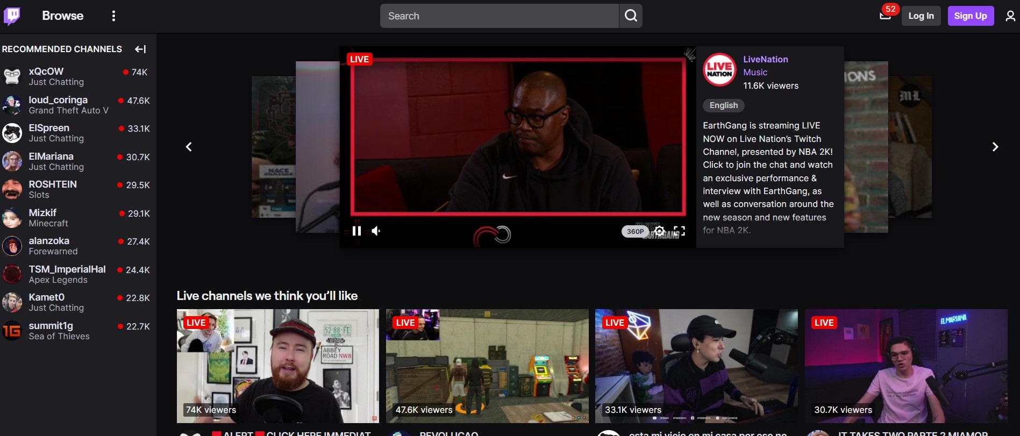Screen dimensions: 1020x436
Task: Open the Browse page
Action: [x=63, y=16]
